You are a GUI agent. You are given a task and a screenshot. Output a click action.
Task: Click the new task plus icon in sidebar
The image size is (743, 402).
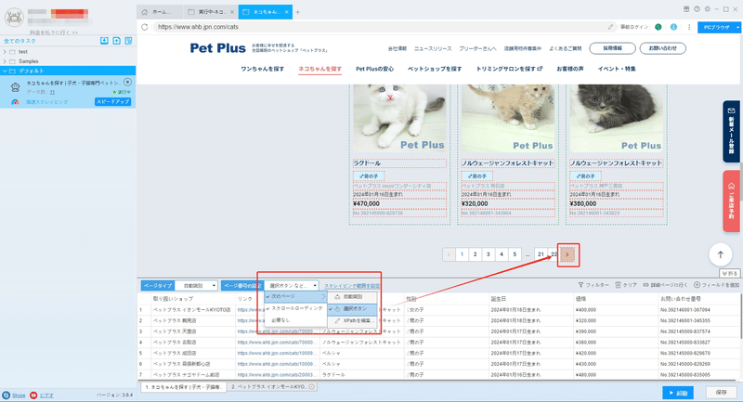(x=117, y=41)
